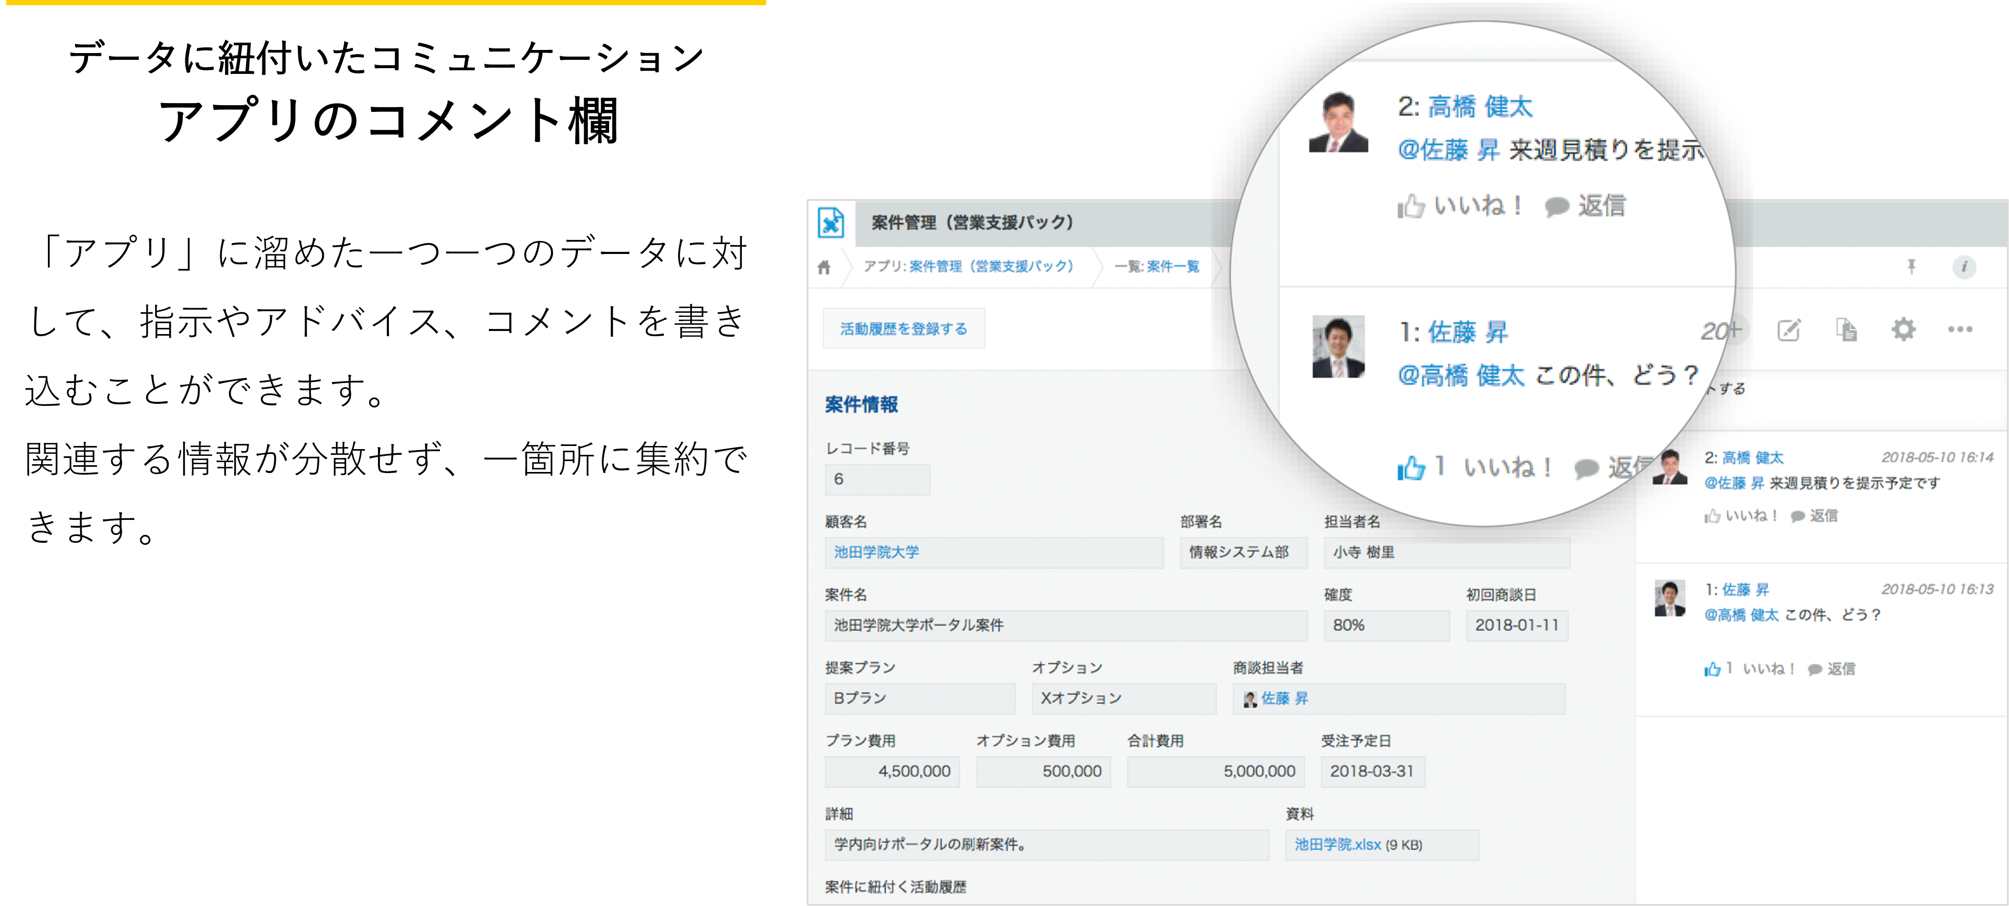Click the pin icon in header
The height and width of the screenshot is (906, 2009).
point(1911,267)
